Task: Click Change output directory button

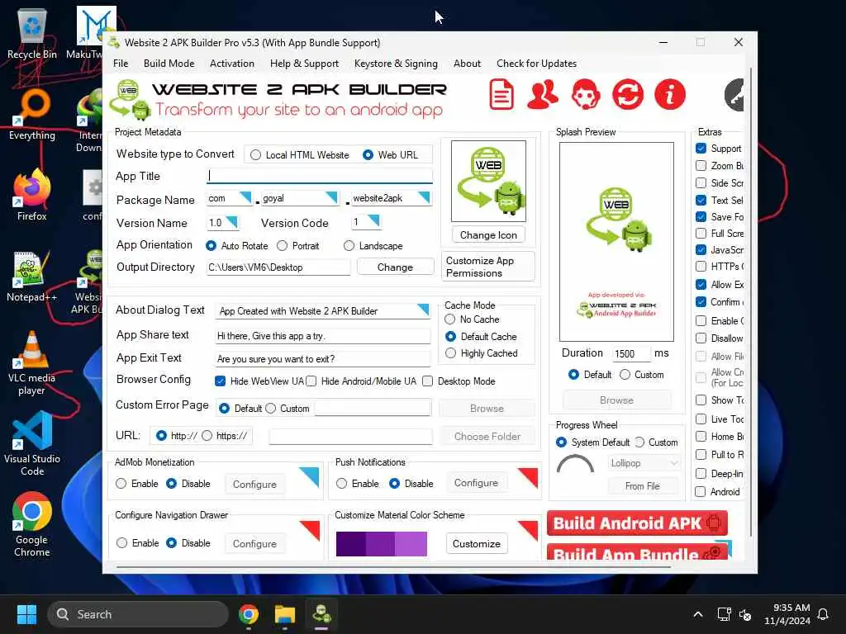Action: click(395, 267)
